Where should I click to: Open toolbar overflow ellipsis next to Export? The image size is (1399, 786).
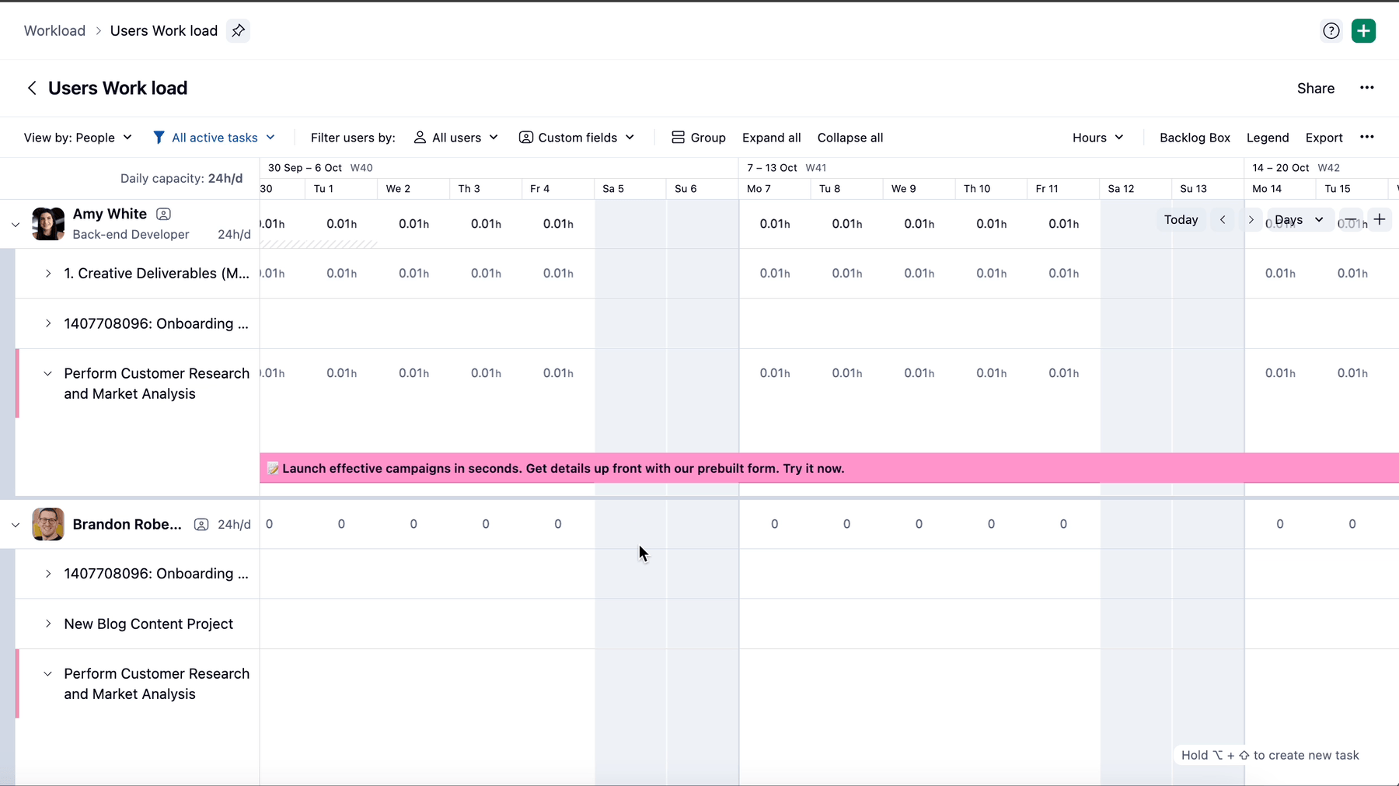1367,137
